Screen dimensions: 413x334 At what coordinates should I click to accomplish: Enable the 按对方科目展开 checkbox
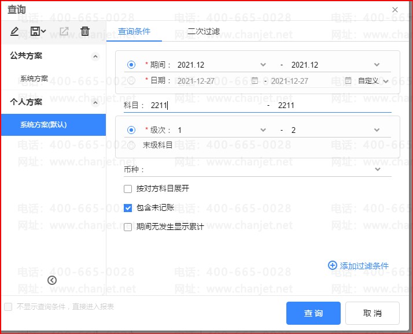[128, 188]
